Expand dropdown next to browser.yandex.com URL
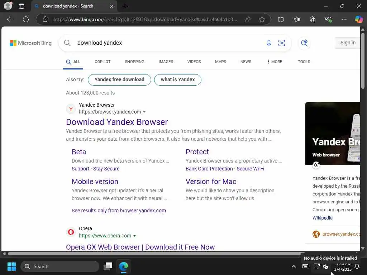 [144, 112]
